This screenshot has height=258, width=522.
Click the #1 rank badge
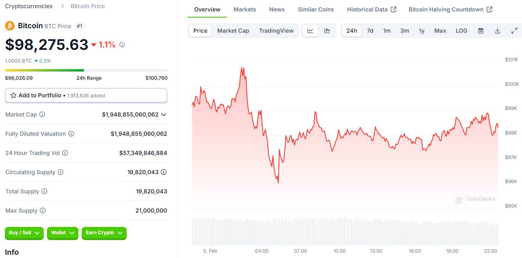click(x=80, y=26)
